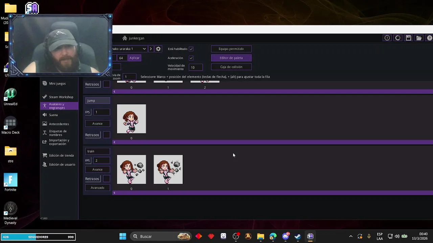Image resolution: width=433 pixels, height=243 pixels.
Task: Click the jump animation name field
Action: point(97,101)
